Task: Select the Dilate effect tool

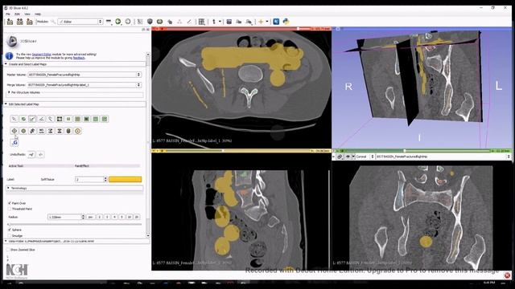Action: [23, 131]
